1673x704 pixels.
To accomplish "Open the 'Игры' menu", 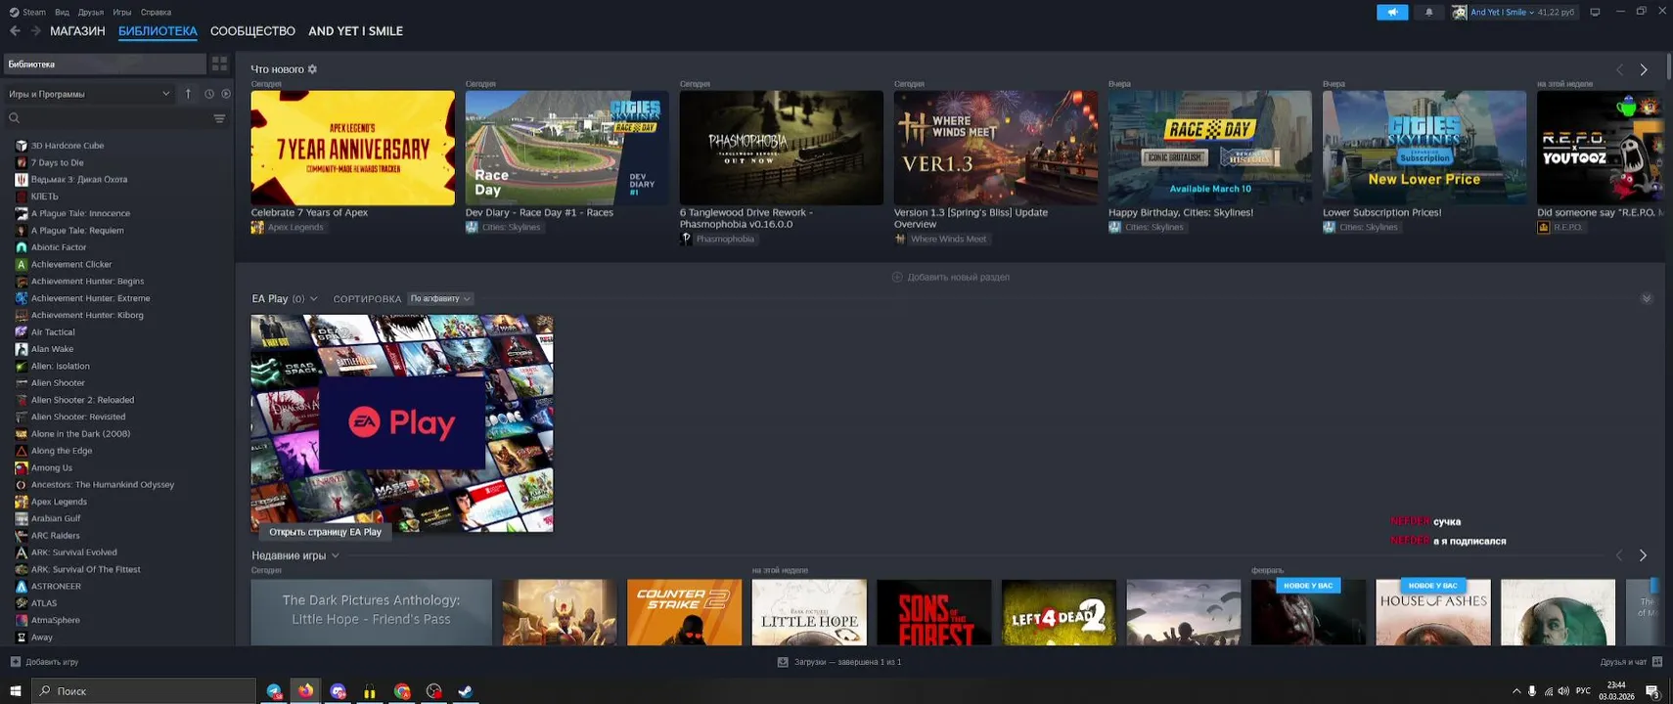I will point(122,12).
